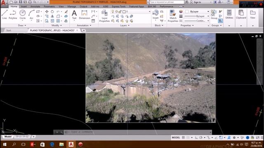Click the Move tool in Modify
Screen dimensions: 264x148
pos(47,12)
